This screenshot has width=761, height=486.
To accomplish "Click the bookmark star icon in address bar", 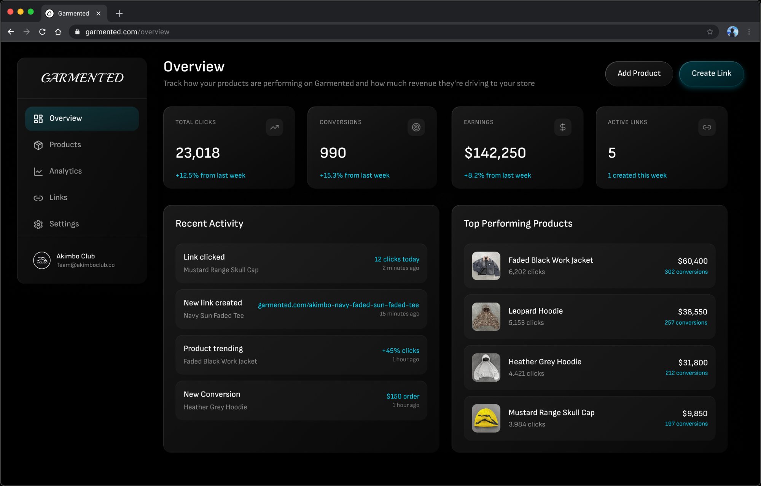I will [x=710, y=32].
